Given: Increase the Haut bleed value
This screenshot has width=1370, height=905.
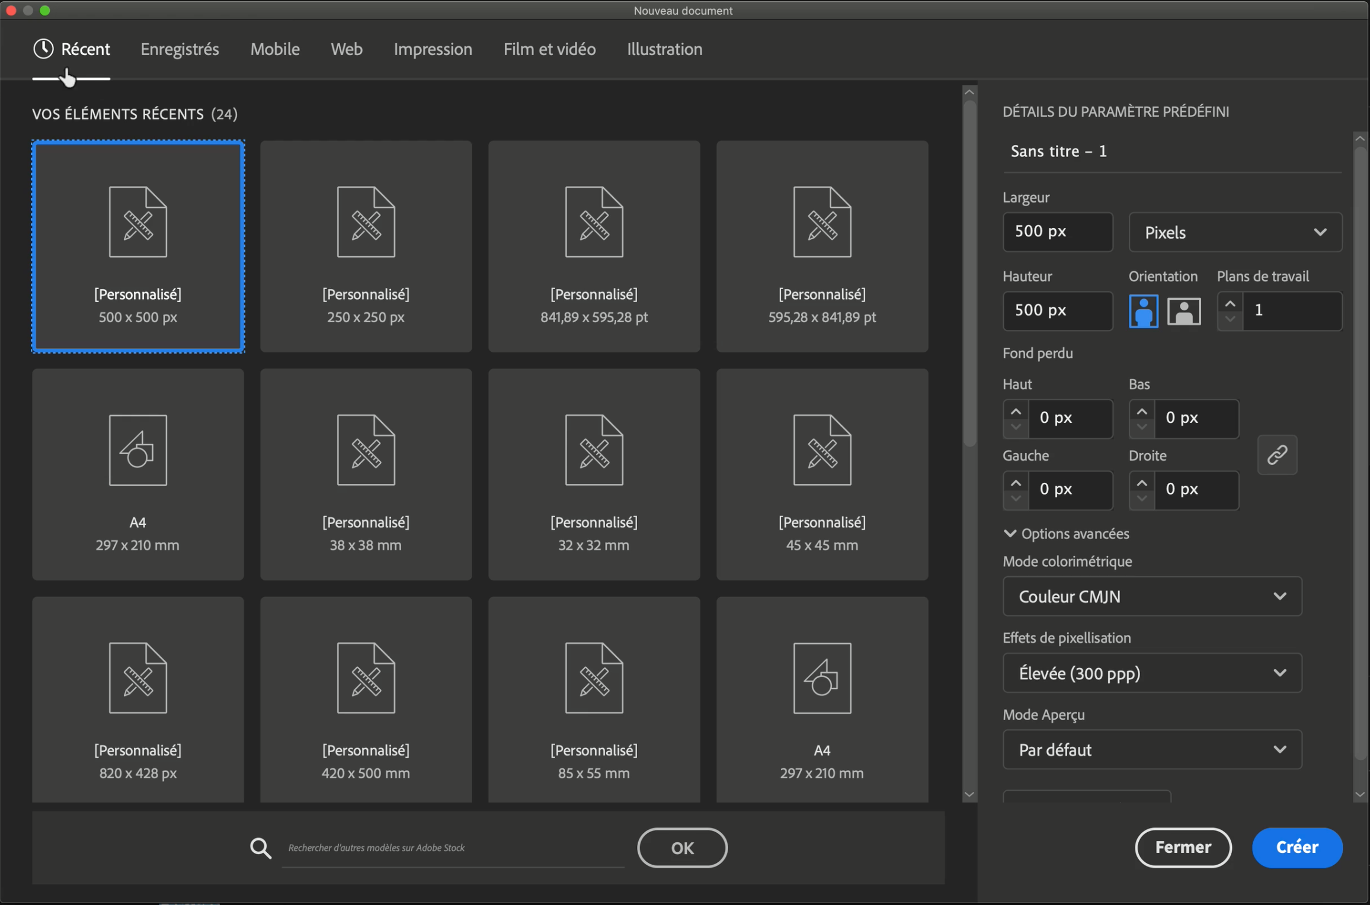Looking at the screenshot, I should [1016, 411].
